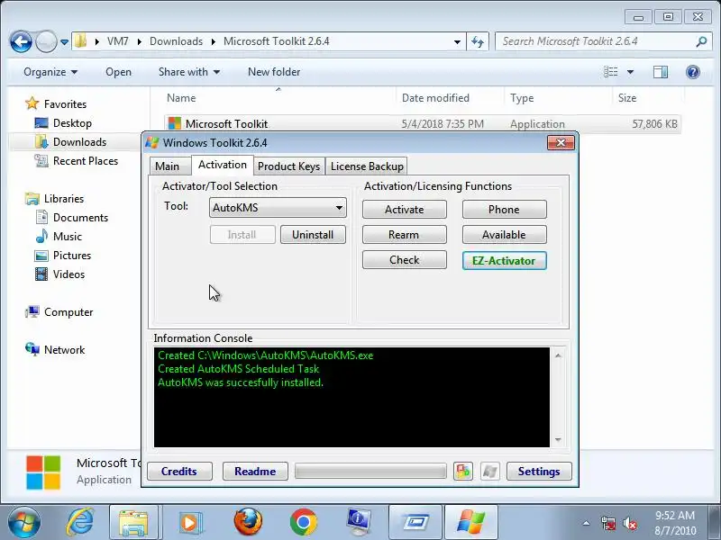
Task: Click the virtual machine window taskbar icon
Action: point(415,522)
